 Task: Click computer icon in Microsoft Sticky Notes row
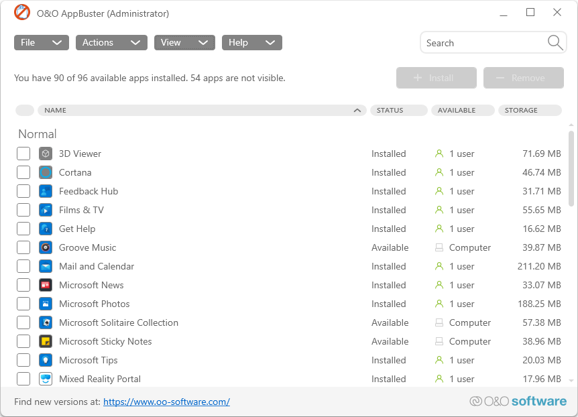(439, 341)
